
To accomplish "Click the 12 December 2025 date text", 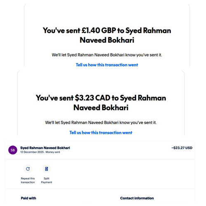I will pos(32,152).
